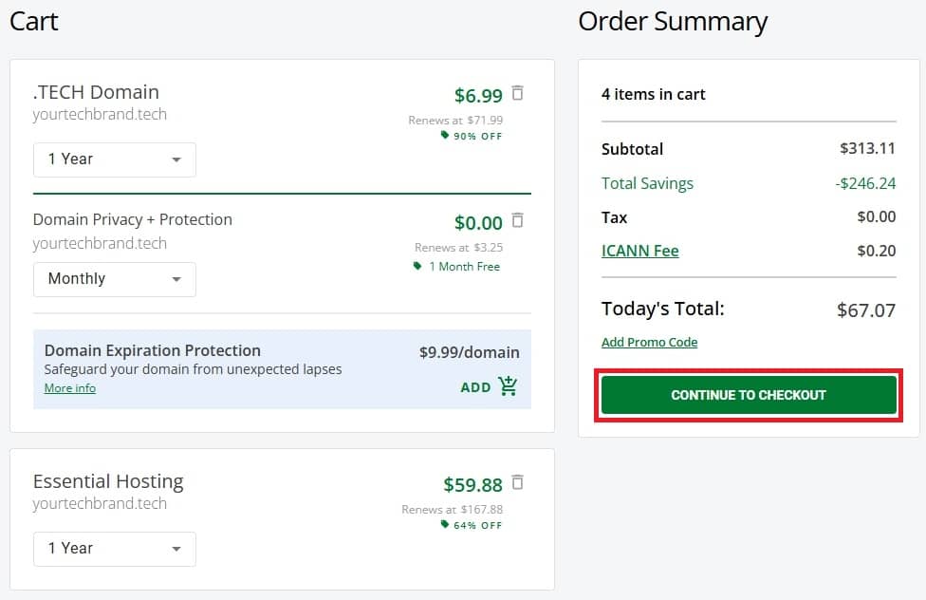
Task: Click the ICANN Fee link
Action: click(x=639, y=251)
